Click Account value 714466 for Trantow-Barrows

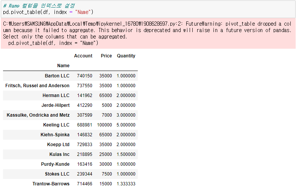(84, 184)
